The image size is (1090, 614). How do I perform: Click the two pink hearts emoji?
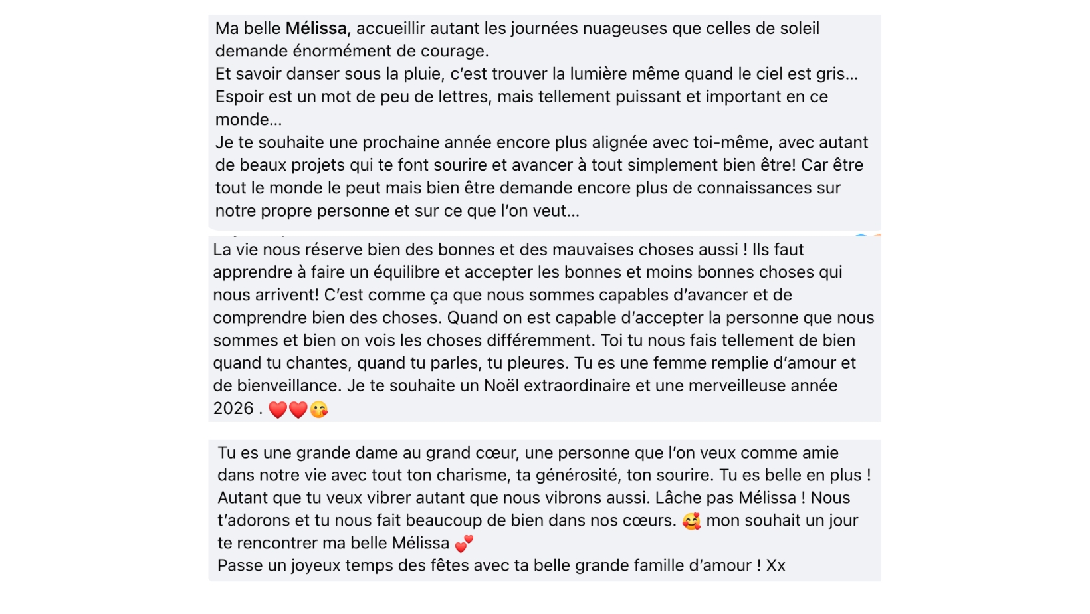[464, 544]
